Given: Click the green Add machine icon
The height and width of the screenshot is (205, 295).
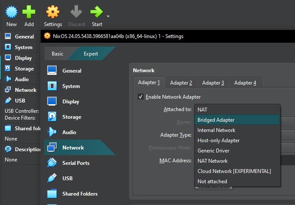Looking at the screenshot, I should point(29,12).
